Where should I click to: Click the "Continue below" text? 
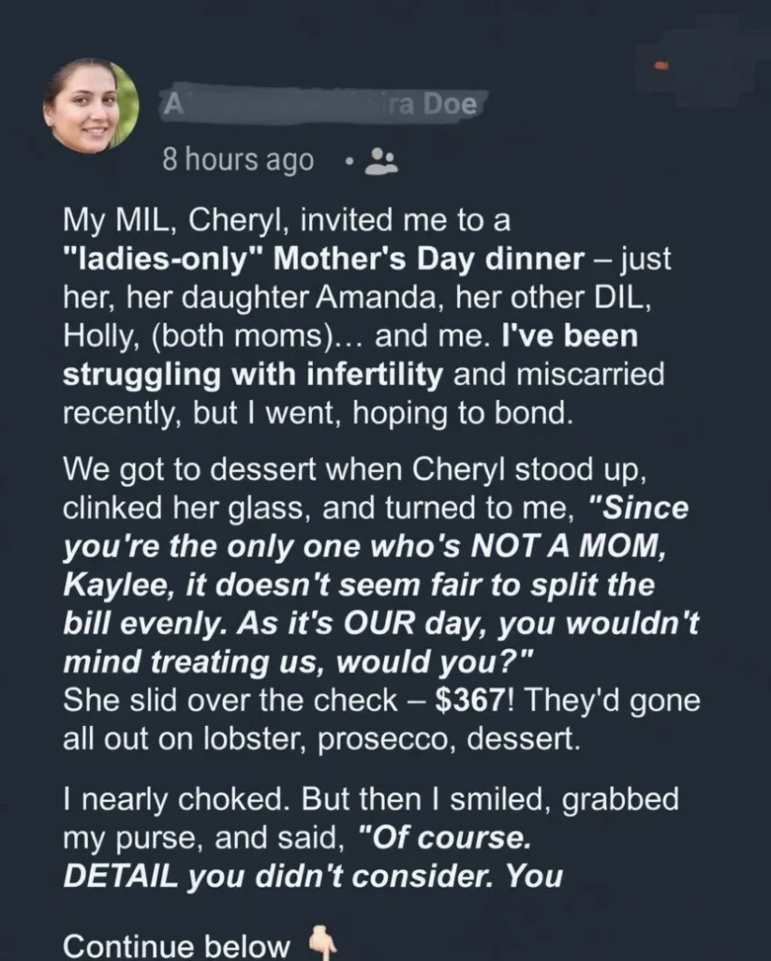(176, 945)
